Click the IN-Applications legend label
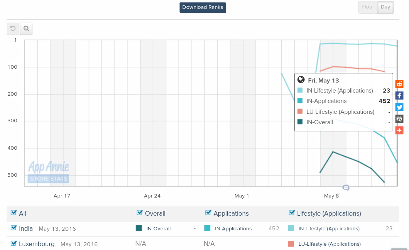 [233, 229]
